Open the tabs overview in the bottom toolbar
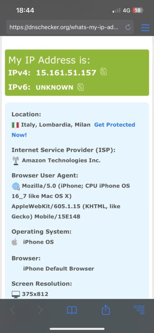The height and width of the screenshot is (333, 154). pyautogui.click(x=139, y=310)
